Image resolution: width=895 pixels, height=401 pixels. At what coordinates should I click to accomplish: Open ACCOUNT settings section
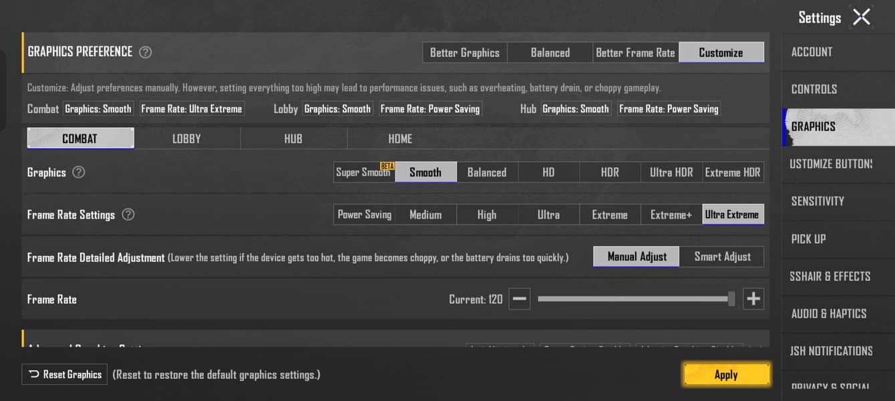point(838,52)
